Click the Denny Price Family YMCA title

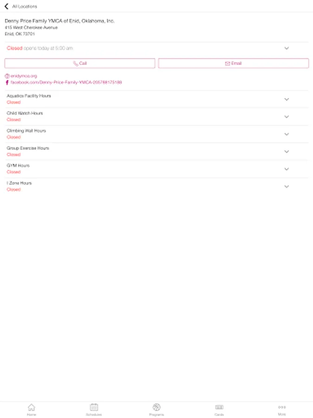click(x=60, y=21)
